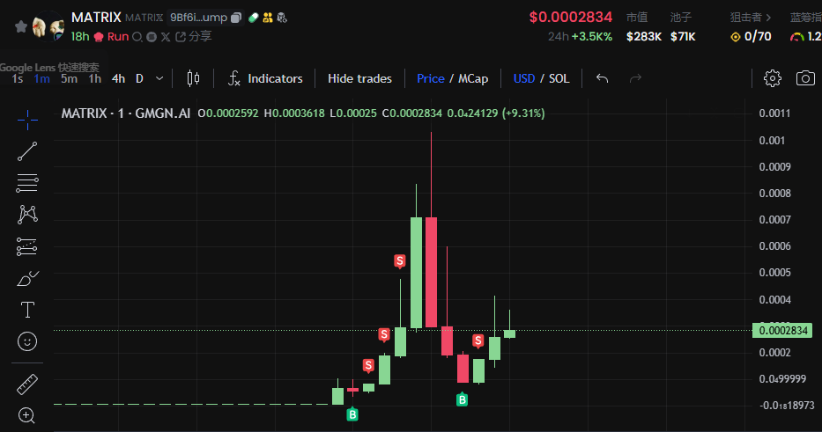Switch to the 5m timeframe
The image size is (822, 432).
69,78
